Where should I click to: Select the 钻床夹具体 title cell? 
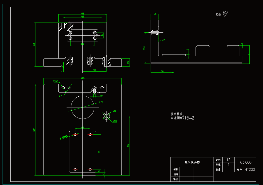(x=192, y=162)
